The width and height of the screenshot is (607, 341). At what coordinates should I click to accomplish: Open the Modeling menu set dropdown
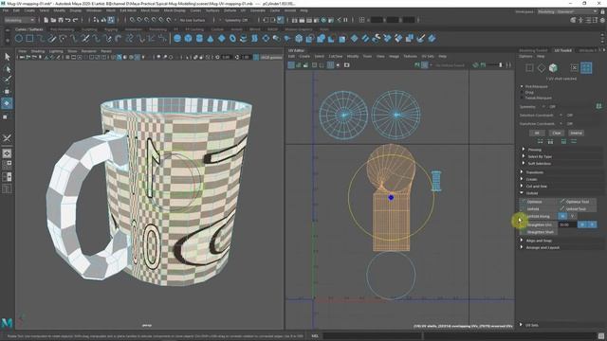coord(19,20)
